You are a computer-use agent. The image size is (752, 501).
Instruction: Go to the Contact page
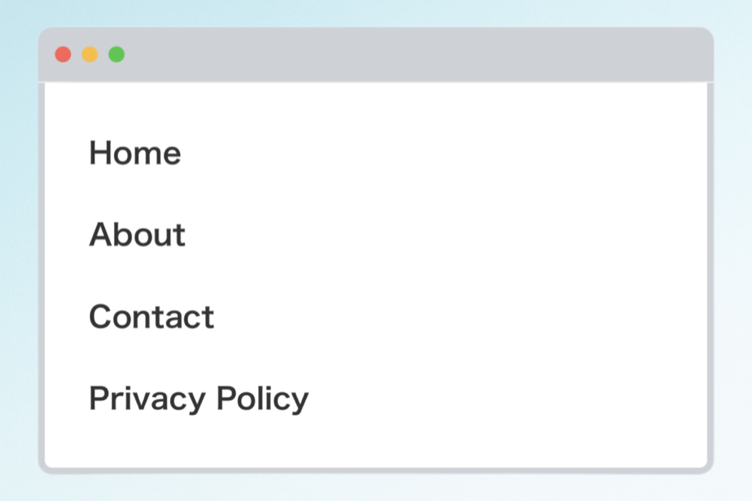(x=151, y=317)
